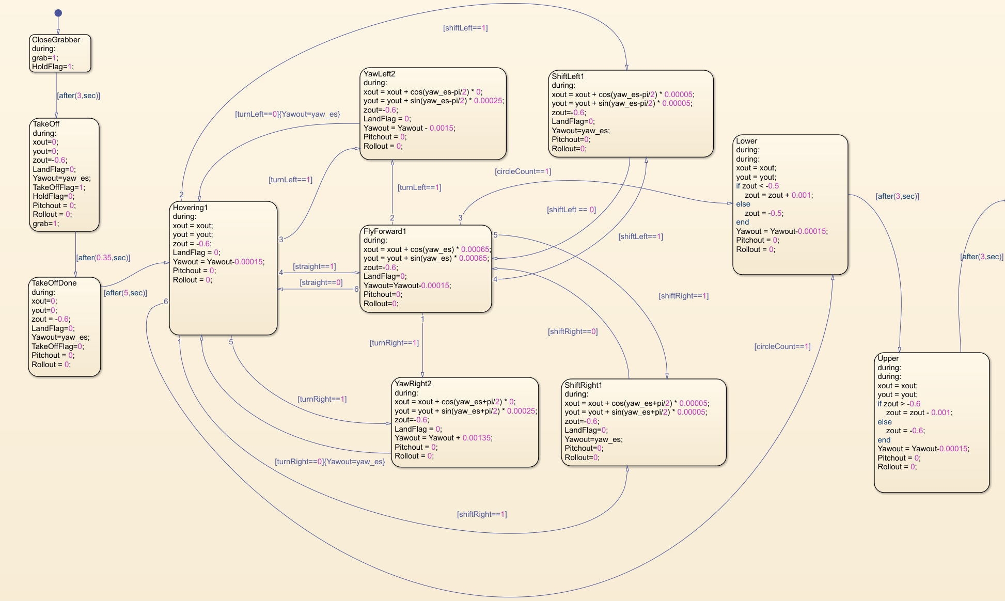Click the [turnRight==0]{Yawout=yaw_es} label
Viewport: 1005px width, 601px height.
[329, 462]
